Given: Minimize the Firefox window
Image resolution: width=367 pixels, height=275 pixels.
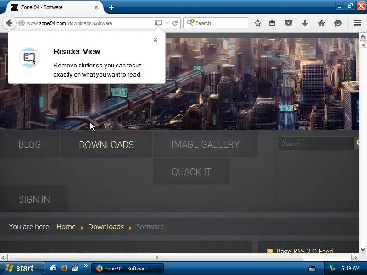Looking at the screenshot, I should point(339,6).
